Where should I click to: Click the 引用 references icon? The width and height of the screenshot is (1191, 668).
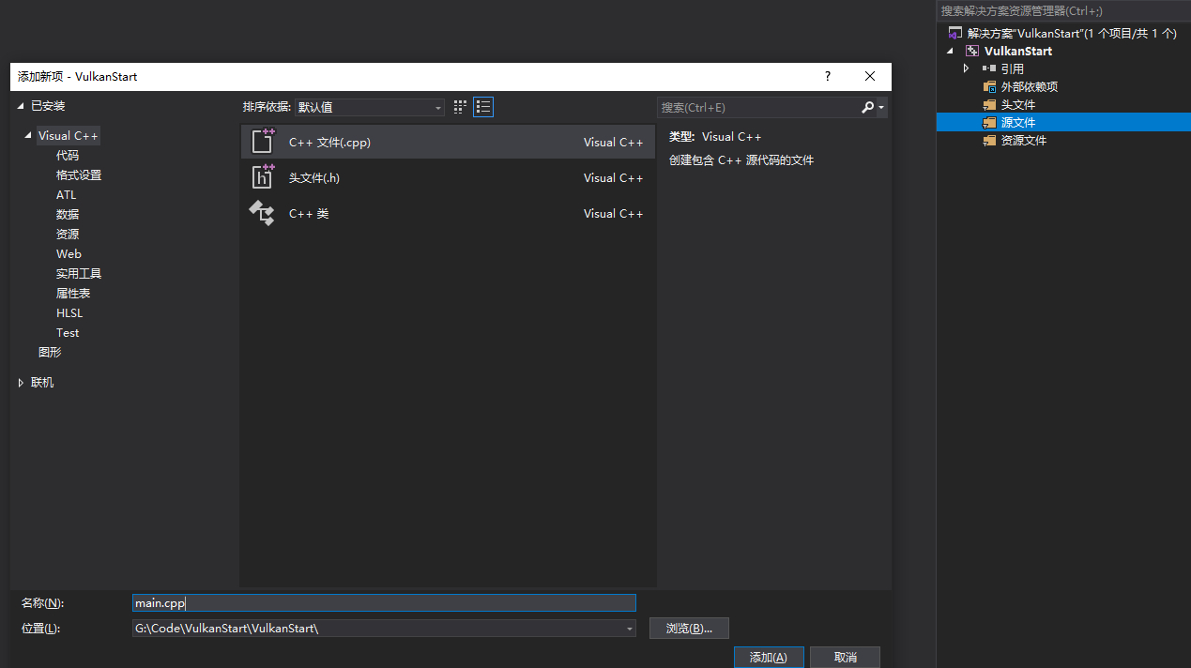(x=989, y=68)
